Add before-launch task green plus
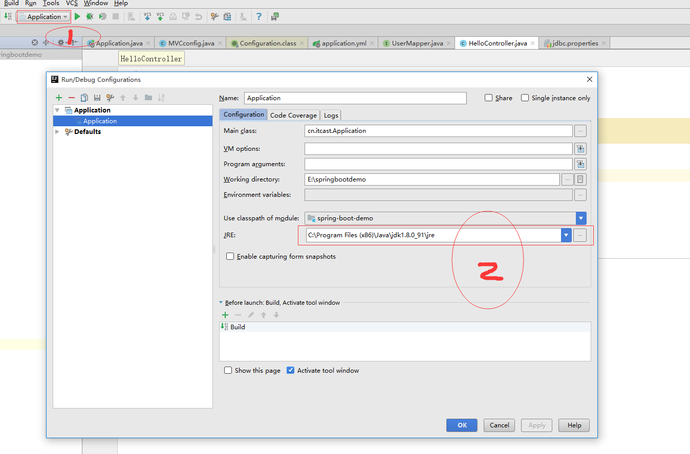Viewport: 690px width, 454px height. pyautogui.click(x=225, y=315)
